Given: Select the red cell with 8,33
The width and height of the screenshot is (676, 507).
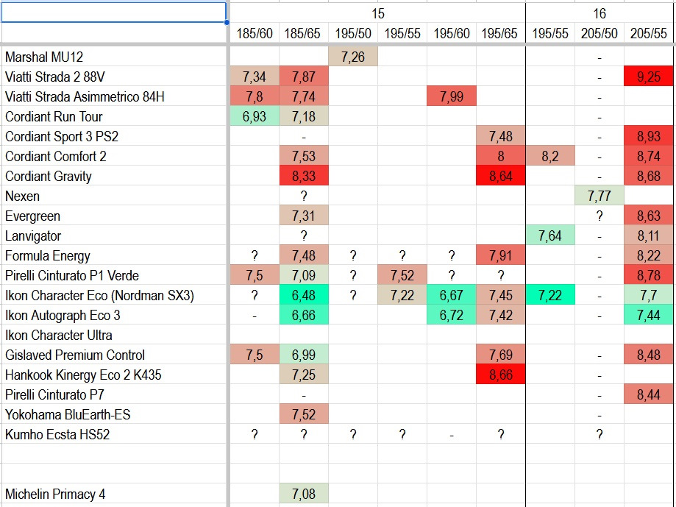Looking at the screenshot, I should pos(304,175).
